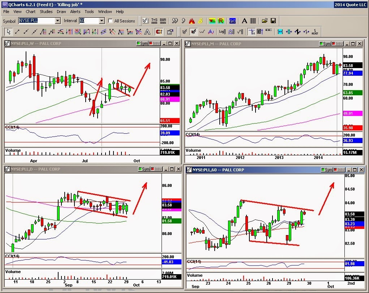Open workspace with the folder icon
Viewport: 369px width, 293px height.
[265, 21]
